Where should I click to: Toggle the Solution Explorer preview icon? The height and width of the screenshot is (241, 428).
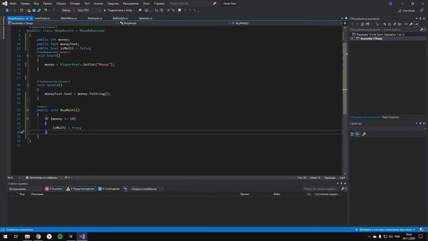point(416,24)
